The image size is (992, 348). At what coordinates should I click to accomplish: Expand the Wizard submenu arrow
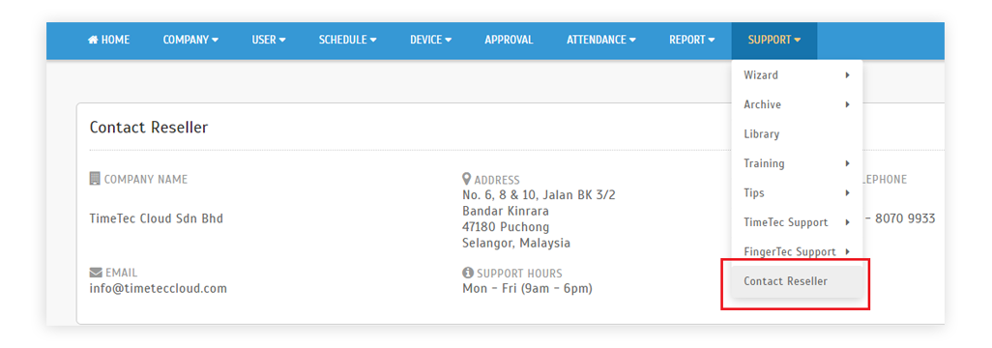(847, 75)
